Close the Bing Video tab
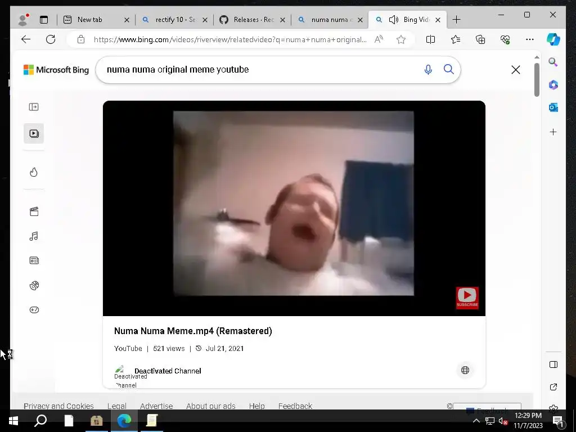This screenshot has height=432, width=576. [x=438, y=20]
